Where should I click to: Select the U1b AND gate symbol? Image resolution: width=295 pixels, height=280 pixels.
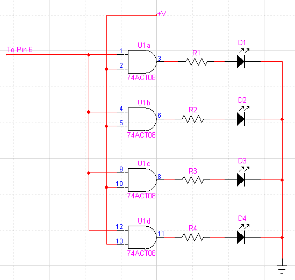point(142,119)
